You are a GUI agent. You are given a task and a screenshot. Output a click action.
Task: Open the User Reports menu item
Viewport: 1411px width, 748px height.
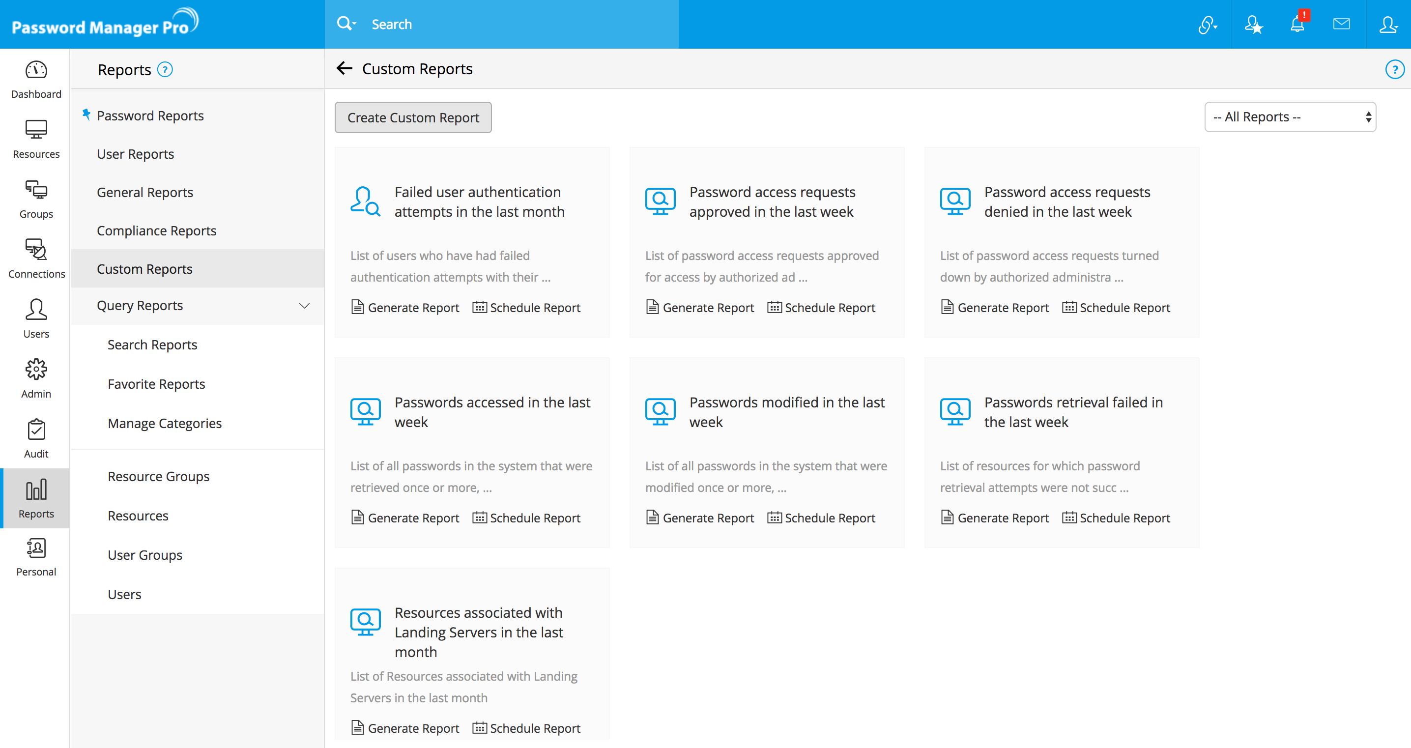[135, 154]
